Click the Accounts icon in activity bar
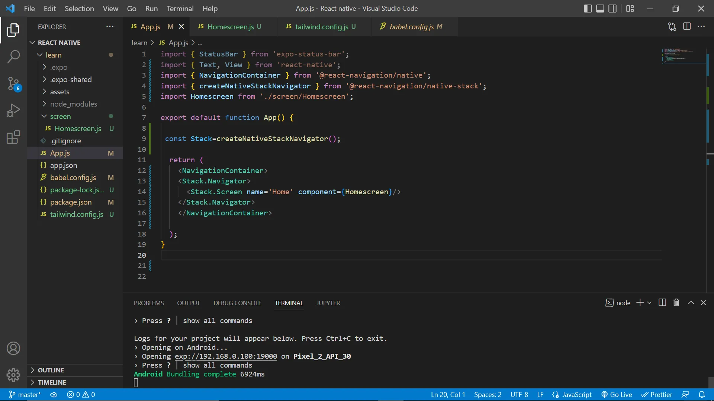The image size is (714, 401). [13, 348]
